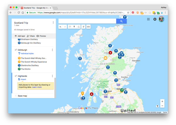The height and width of the screenshot is (125, 176).
Task: Click the distillery marker near Perth
Action: [116, 80]
